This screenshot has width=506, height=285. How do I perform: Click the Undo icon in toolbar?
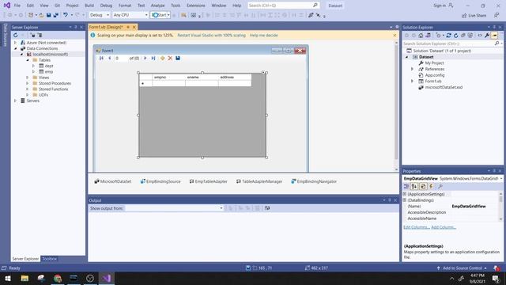pos(66,15)
